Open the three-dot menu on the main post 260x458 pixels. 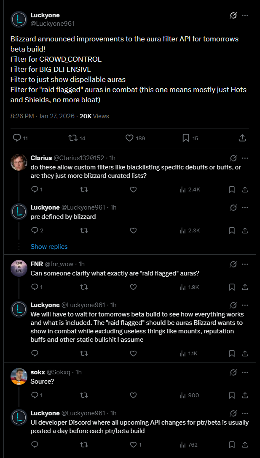(x=245, y=16)
